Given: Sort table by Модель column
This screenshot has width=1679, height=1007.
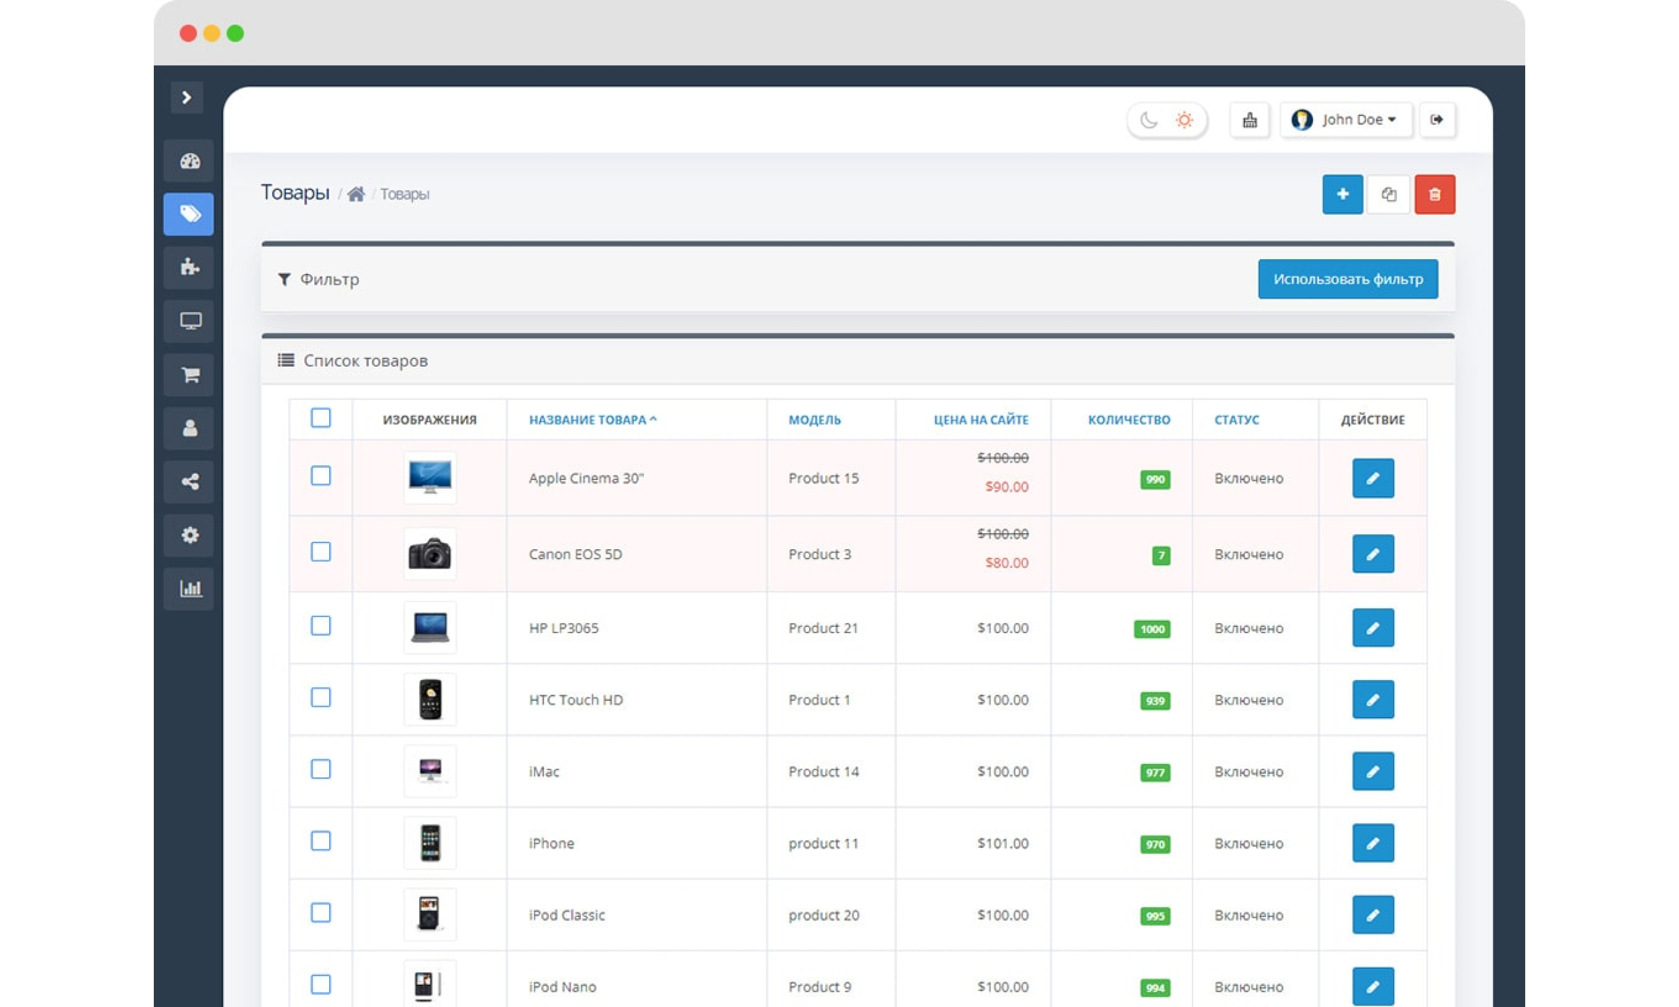Looking at the screenshot, I should [814, 420].
